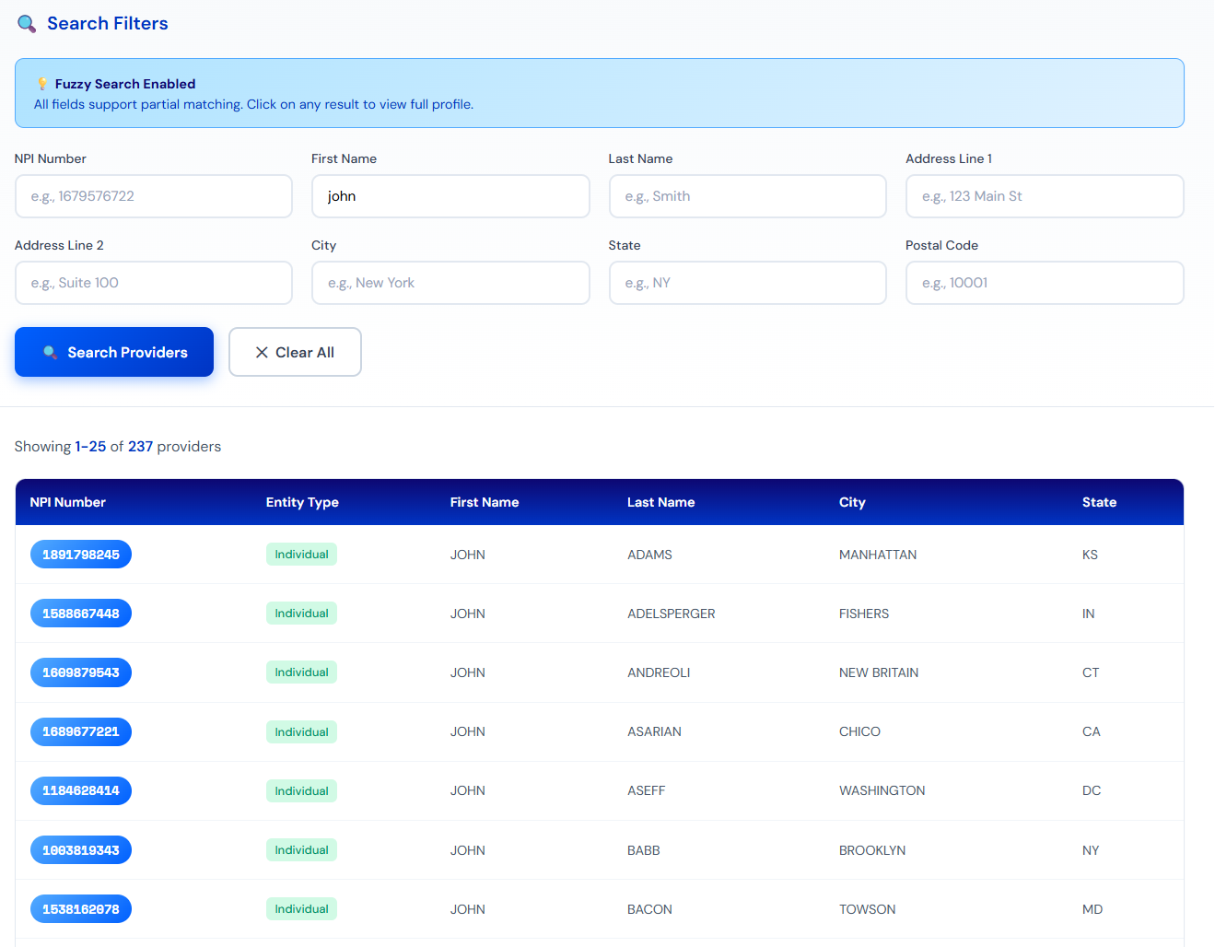Select the Postal Code input field
The image size is (1215, 947).
click(x=1044, y=283)
